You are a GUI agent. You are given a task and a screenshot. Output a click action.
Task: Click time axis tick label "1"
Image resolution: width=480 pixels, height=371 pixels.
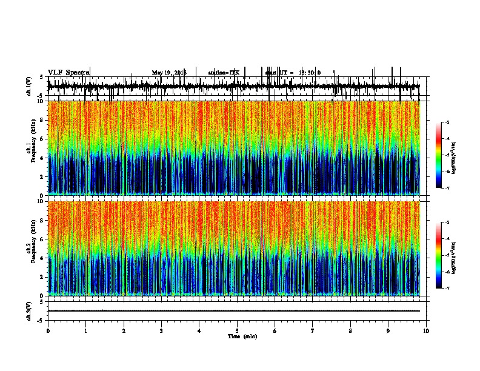(85, 331)
